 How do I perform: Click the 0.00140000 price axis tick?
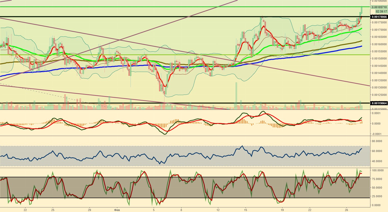pyautogui.click(x=379, y=73)
